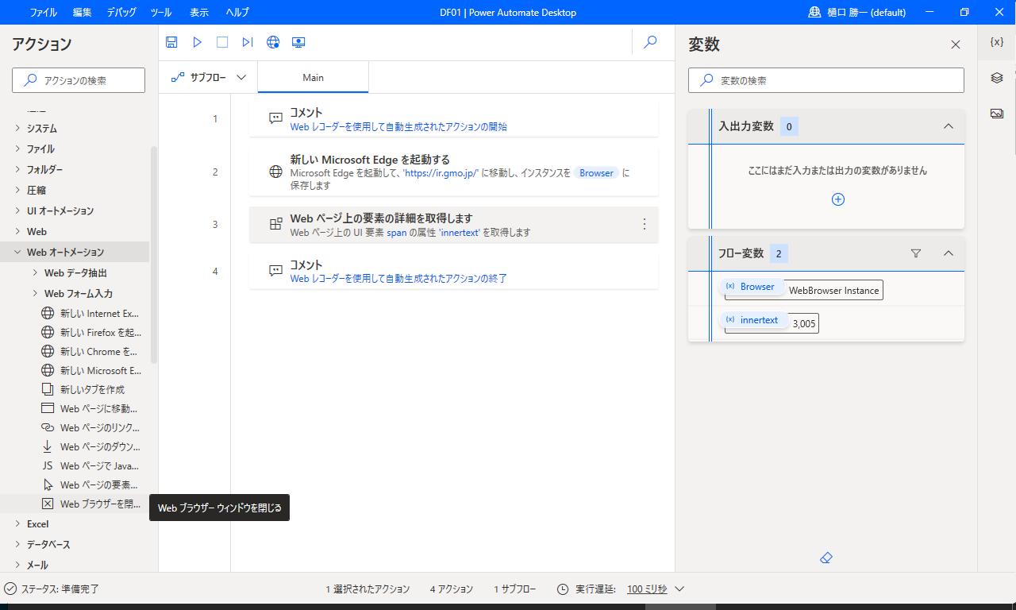Select Web ページのダウンロード action
The width and height of the screenshot is (1016, 610).
click(90, 446)
